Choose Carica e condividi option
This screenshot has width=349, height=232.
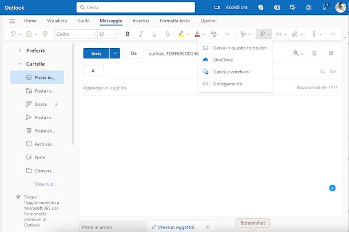[235, 72]
